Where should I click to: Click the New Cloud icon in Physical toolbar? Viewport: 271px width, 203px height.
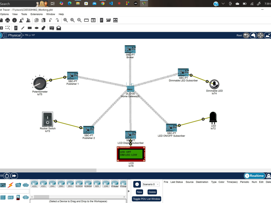click(253, 35)
